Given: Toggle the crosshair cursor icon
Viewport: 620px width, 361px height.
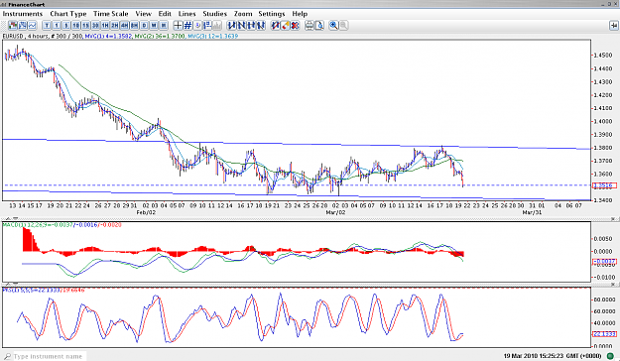Looking at the screenshot, I should coord(178,26).
